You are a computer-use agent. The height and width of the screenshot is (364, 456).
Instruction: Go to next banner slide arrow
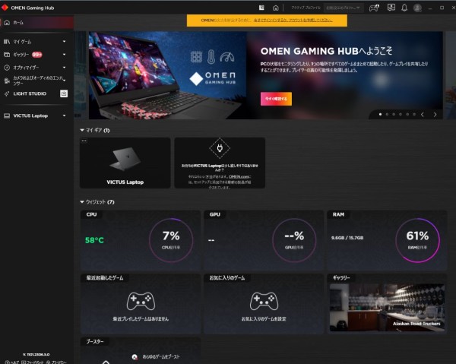tap(435, 114)
